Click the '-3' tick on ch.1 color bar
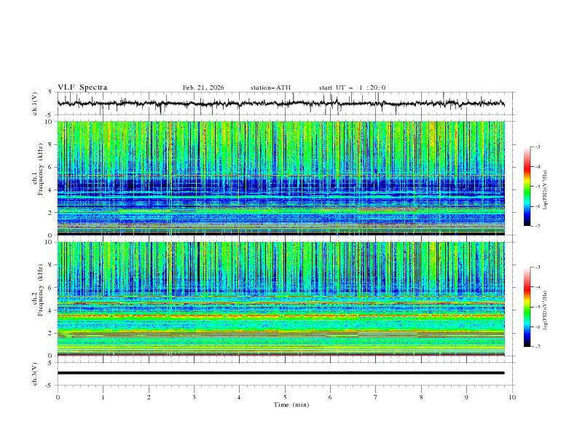This screenshot has height=446, width=577. [x=537, y=147]
